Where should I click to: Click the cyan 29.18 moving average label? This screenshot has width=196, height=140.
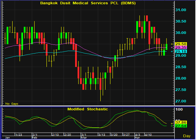pyautogui.click(x=181, y=51)
